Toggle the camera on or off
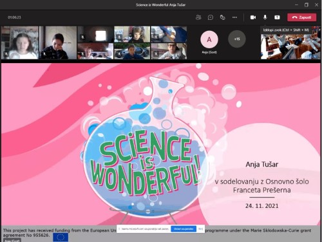Image resolution: width=322 pixels, height=242 pixels. (x=253, y=17)
